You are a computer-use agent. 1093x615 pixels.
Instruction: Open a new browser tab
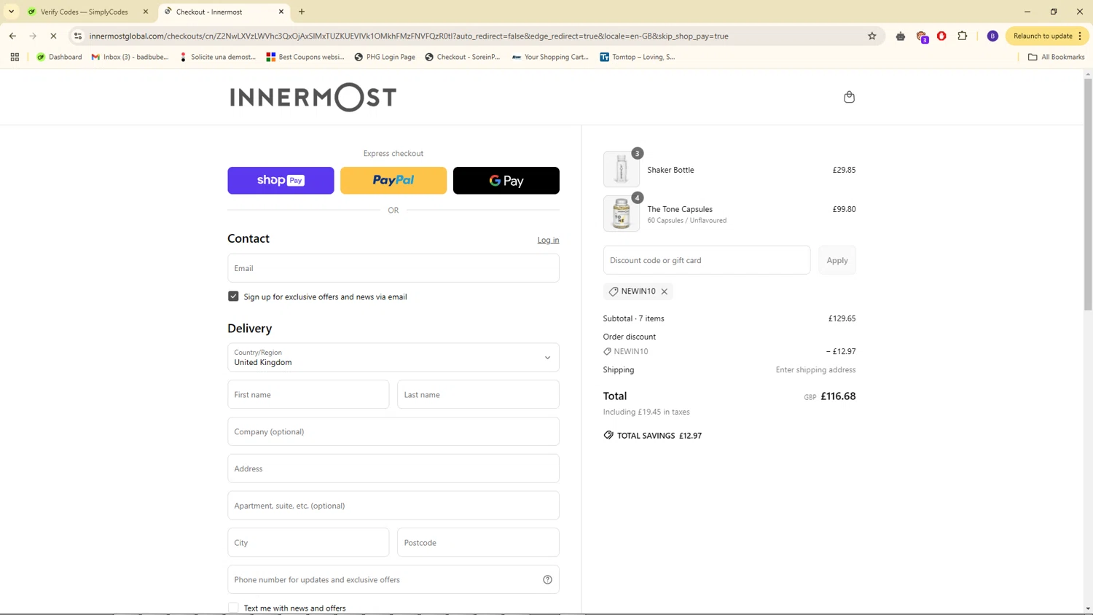point(302,12)
